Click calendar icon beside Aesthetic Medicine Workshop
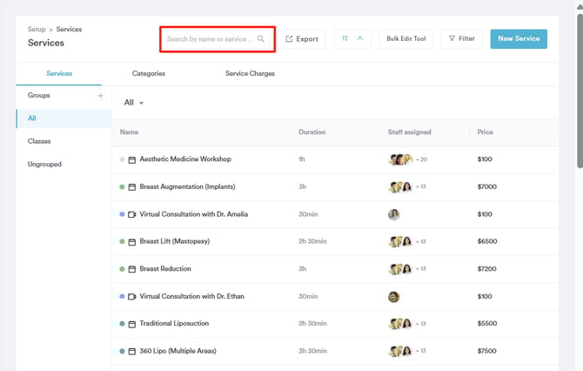Screen dimensions: 583x371 click(x=132, y=159)
